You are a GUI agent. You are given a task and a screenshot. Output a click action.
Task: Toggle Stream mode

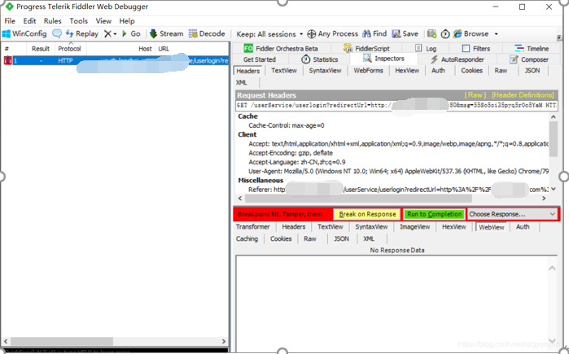167,33
